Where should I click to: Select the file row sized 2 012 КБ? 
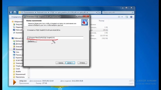click(x=99, y=38)
